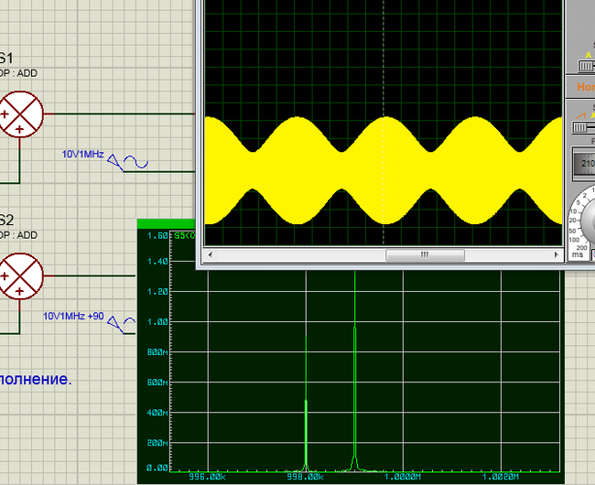The height and width of the screenshot is (485, 595).
Task: Click the 996.00k frequency axis label
Action: [207, 477]
